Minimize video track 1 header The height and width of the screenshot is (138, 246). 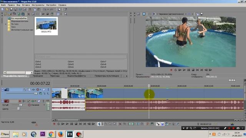pyautogui.click(x=2, y=90)
